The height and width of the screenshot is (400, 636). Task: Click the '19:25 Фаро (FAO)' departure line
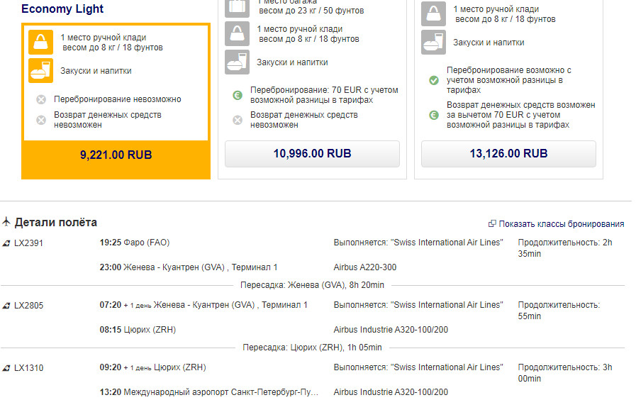coord(135,243)
